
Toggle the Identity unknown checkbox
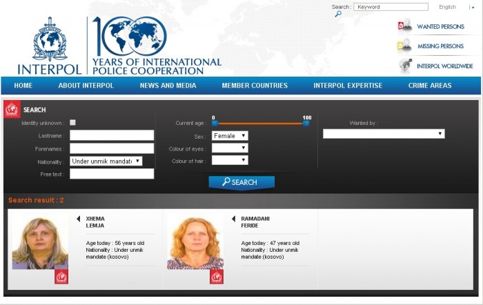[72, 123]
